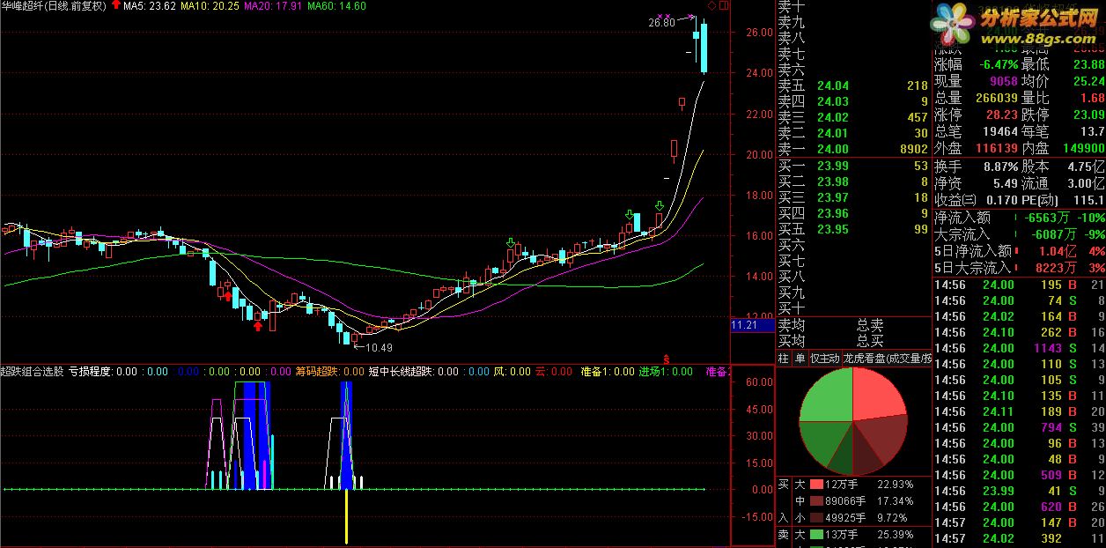Click the MA5: 23.62 label

[150, 6]
